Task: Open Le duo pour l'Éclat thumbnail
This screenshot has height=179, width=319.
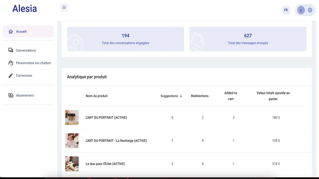Action: (x=72, y=164)
